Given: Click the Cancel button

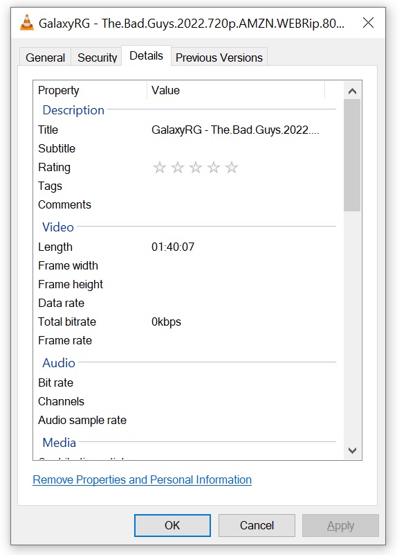Looking at the screenshot, I should click(257, 525).
